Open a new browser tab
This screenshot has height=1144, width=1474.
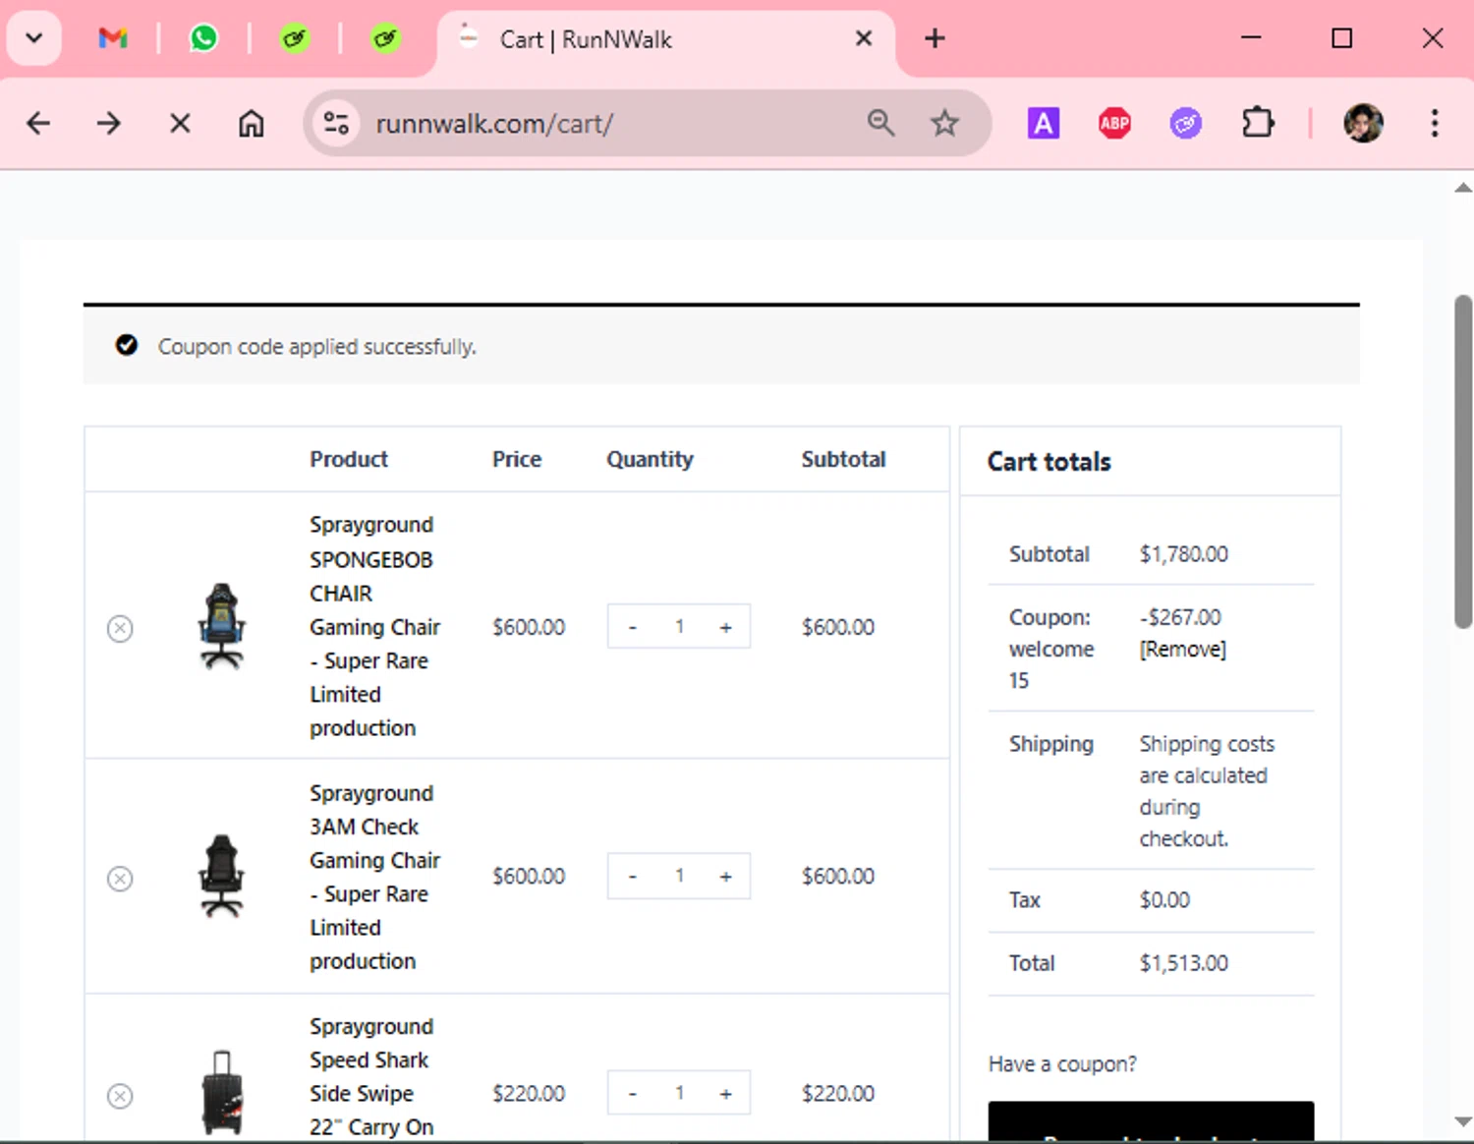pos(935,39)
